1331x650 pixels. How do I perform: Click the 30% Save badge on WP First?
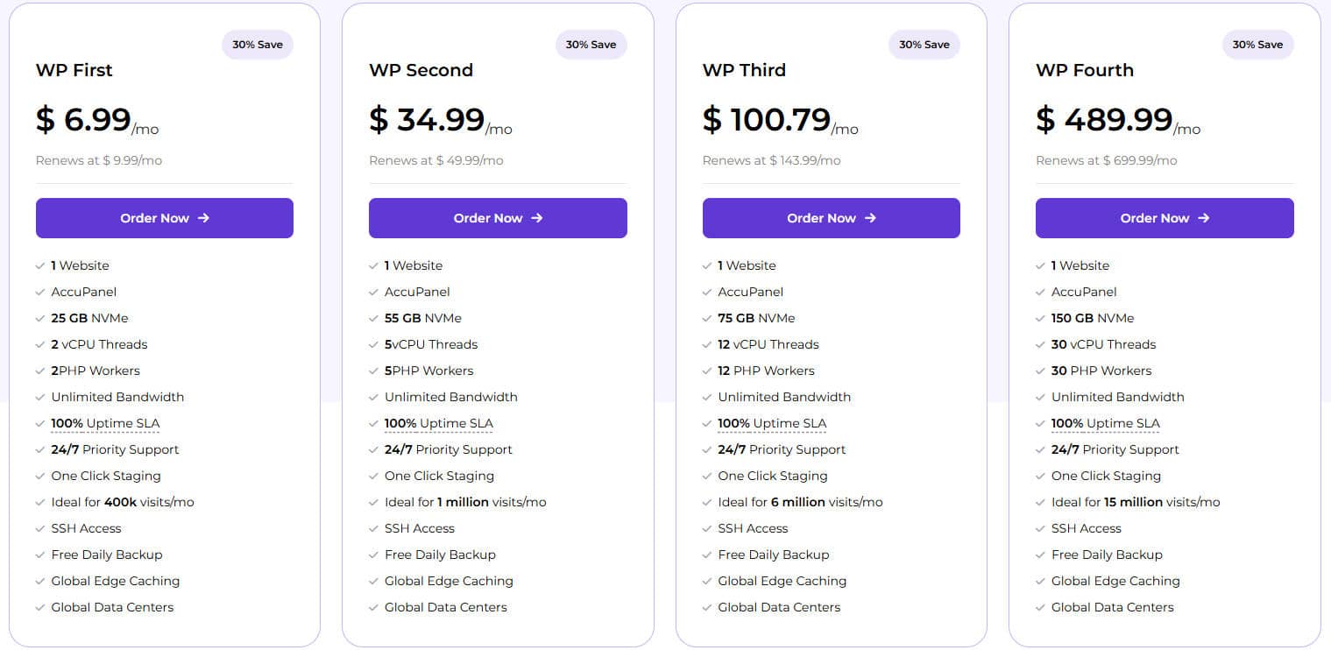257,44
